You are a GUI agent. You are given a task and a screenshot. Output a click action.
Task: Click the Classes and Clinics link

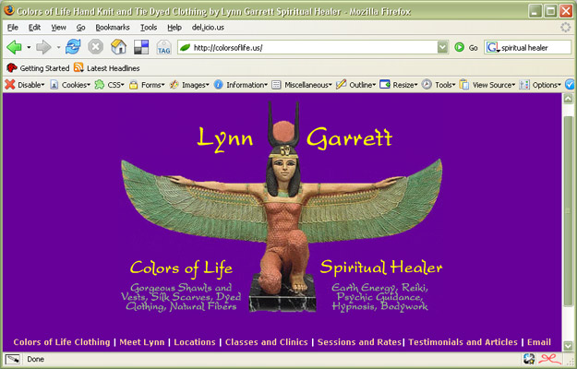pos(266,342)
